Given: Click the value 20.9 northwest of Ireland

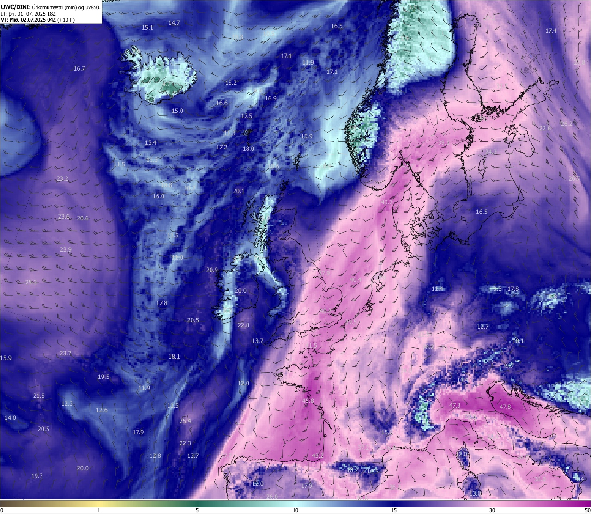Looking at the screenshot, I should click(212, 270).
